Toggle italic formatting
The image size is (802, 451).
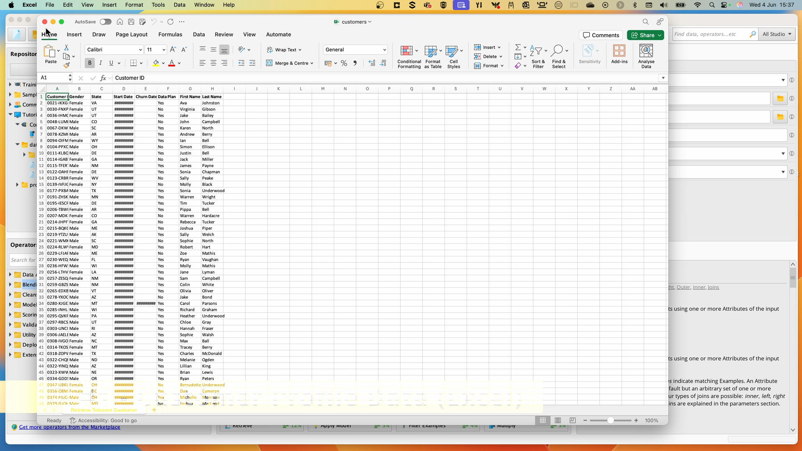[100, 63]
